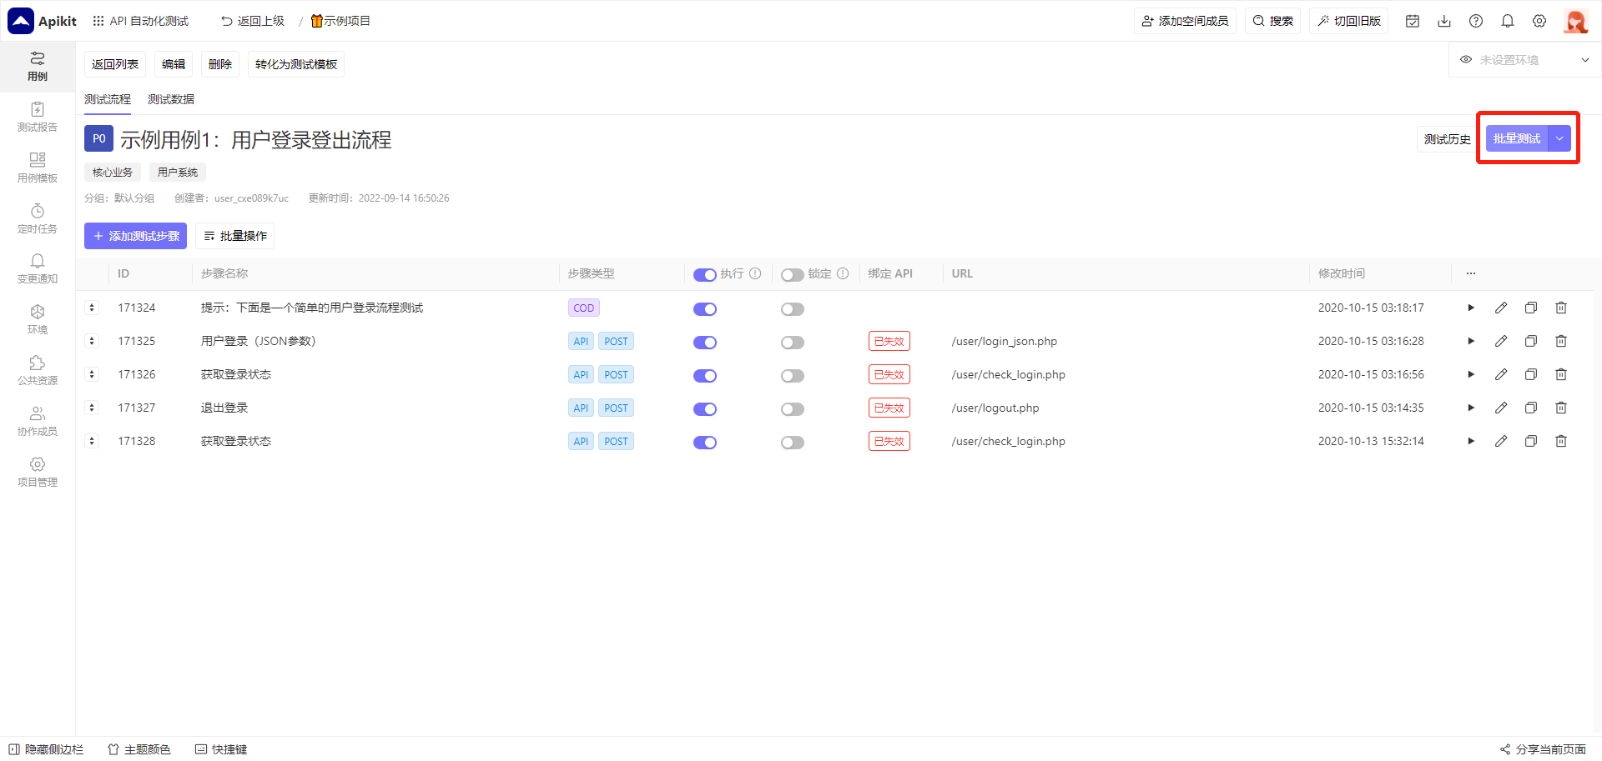Select the 用例 sidebar section
The width and height of the screenshot is (1602, 761).
[38, 67]
